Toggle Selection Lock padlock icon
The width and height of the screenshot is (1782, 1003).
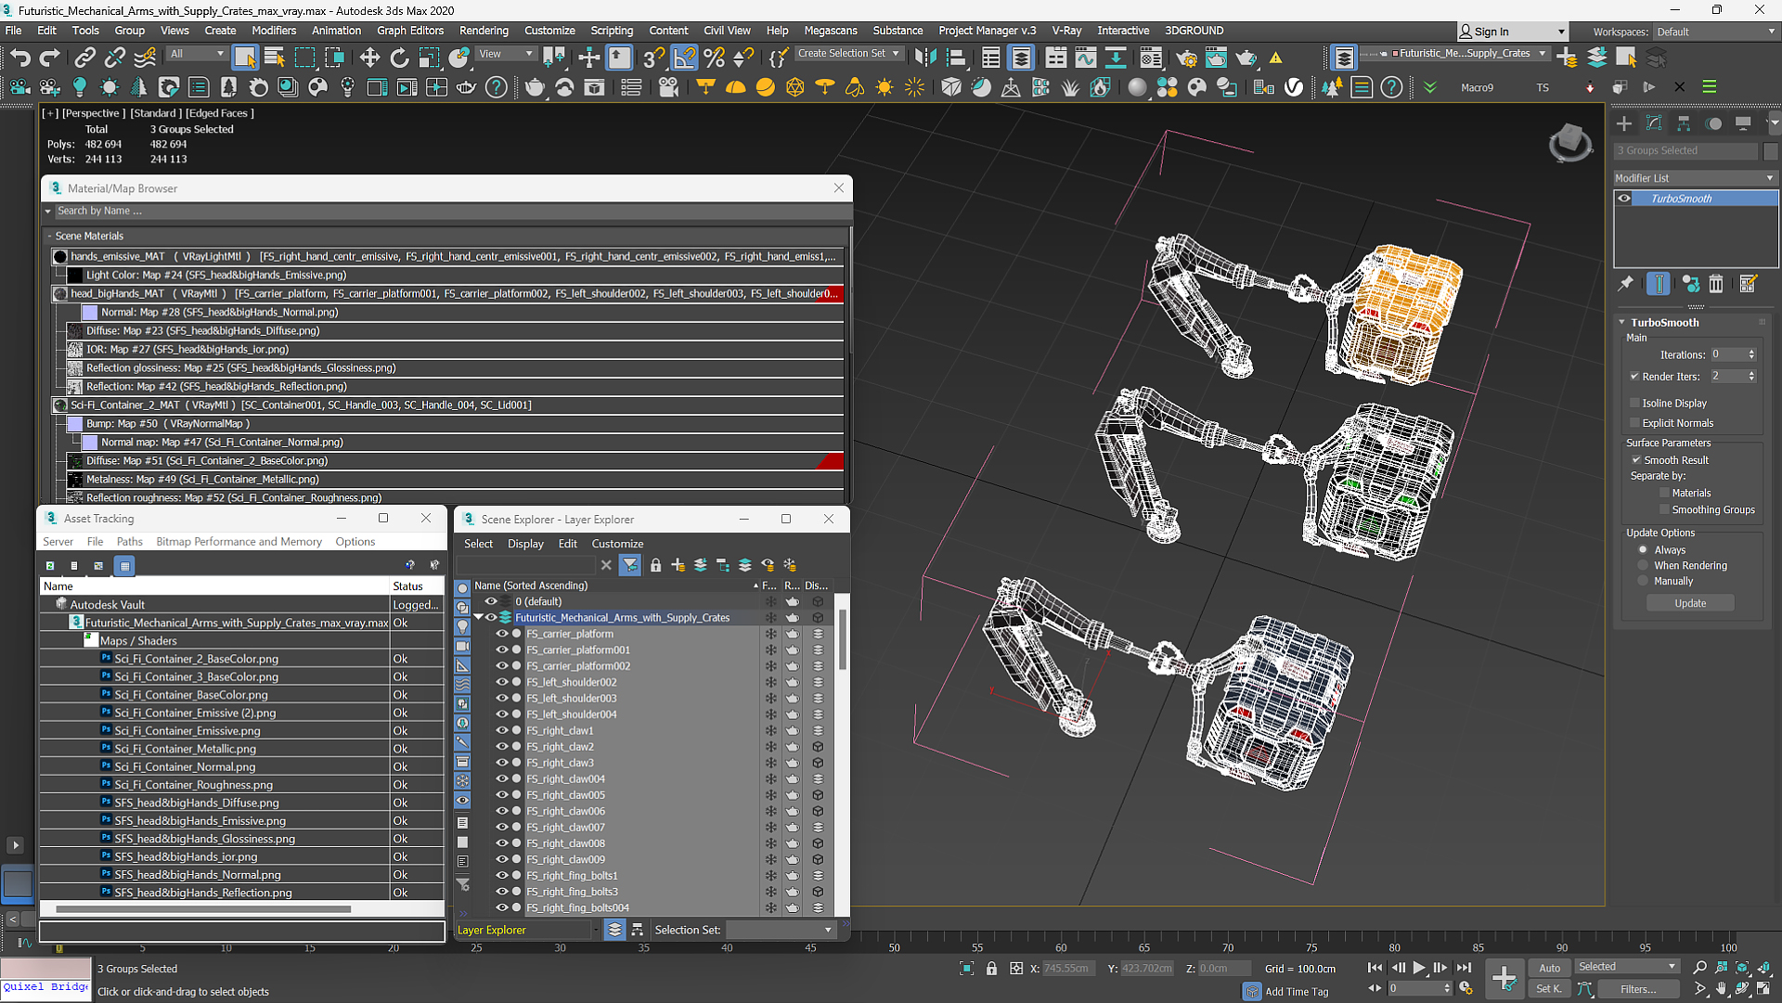pyautogui.click(x=991, y=968)
